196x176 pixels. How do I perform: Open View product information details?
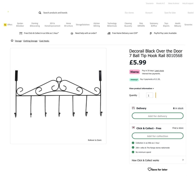click(141, 88)
